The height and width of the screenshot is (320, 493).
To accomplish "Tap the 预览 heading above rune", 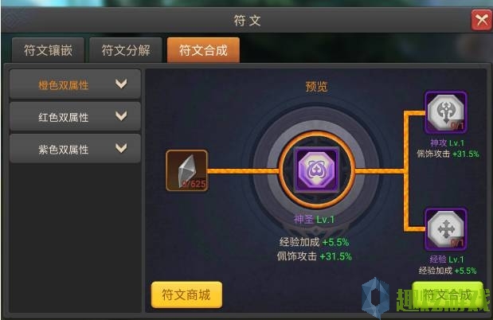I will coord(317,87).
